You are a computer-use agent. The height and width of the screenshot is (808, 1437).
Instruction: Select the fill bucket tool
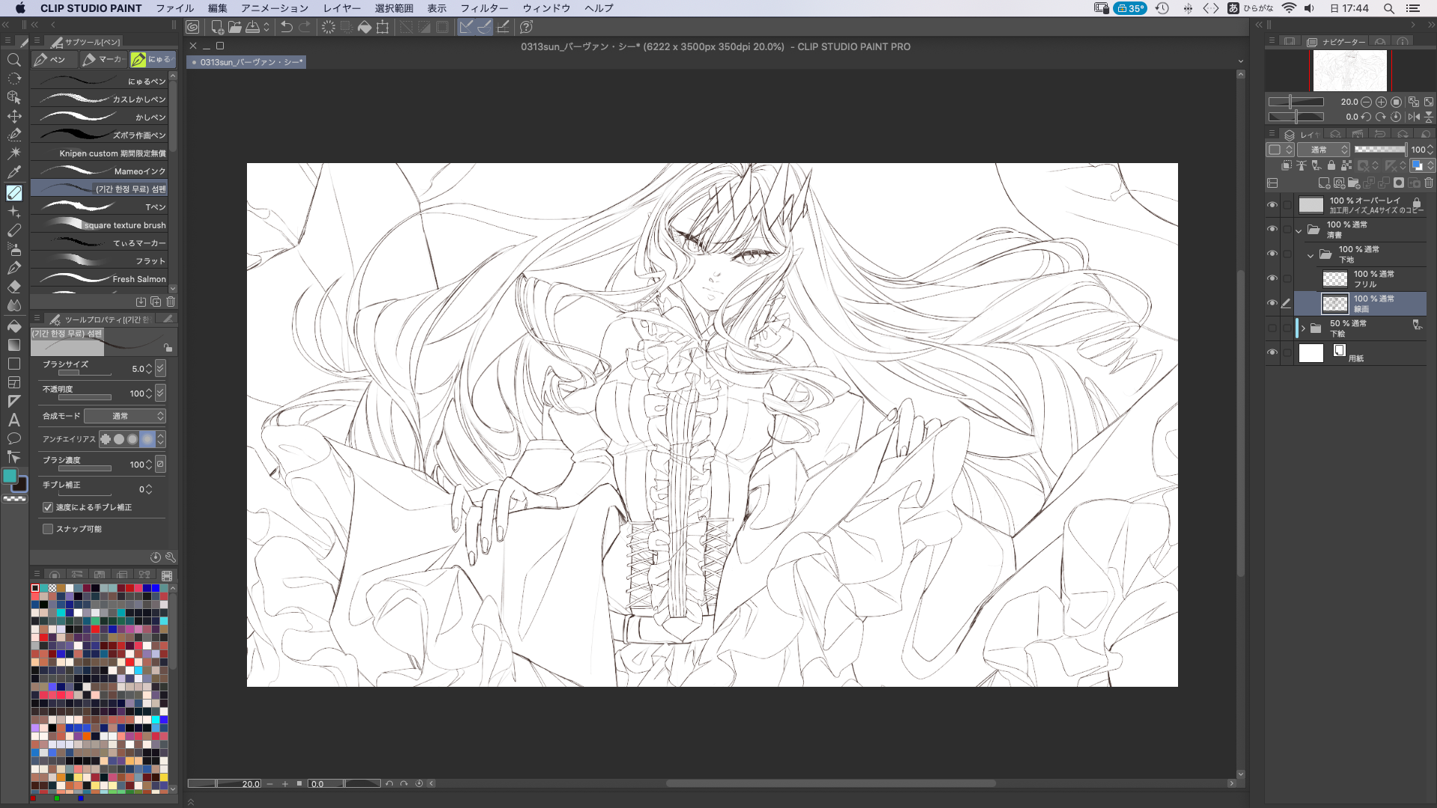click(x=13, y=326)
